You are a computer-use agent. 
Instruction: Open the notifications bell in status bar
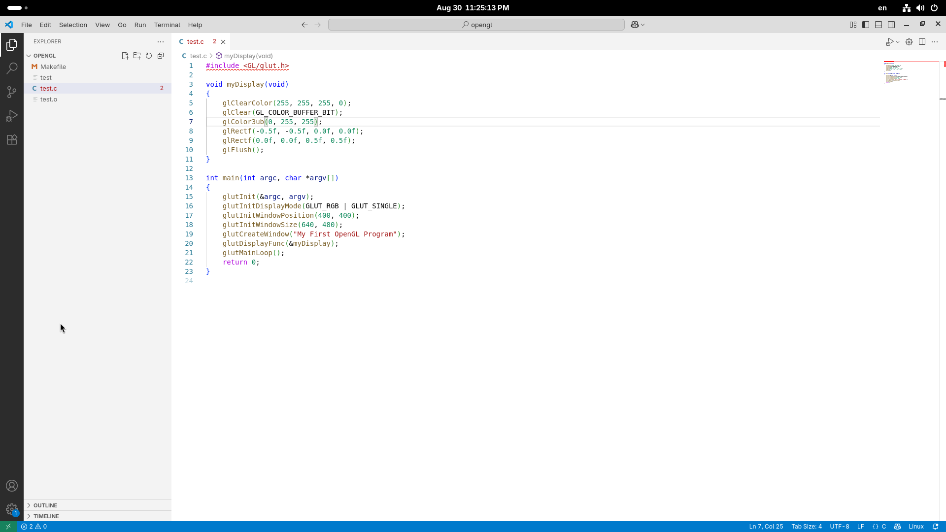[935, 527]
